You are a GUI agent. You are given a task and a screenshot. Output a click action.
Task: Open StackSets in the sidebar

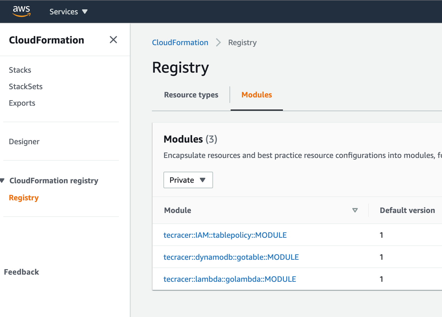point(26,86)
